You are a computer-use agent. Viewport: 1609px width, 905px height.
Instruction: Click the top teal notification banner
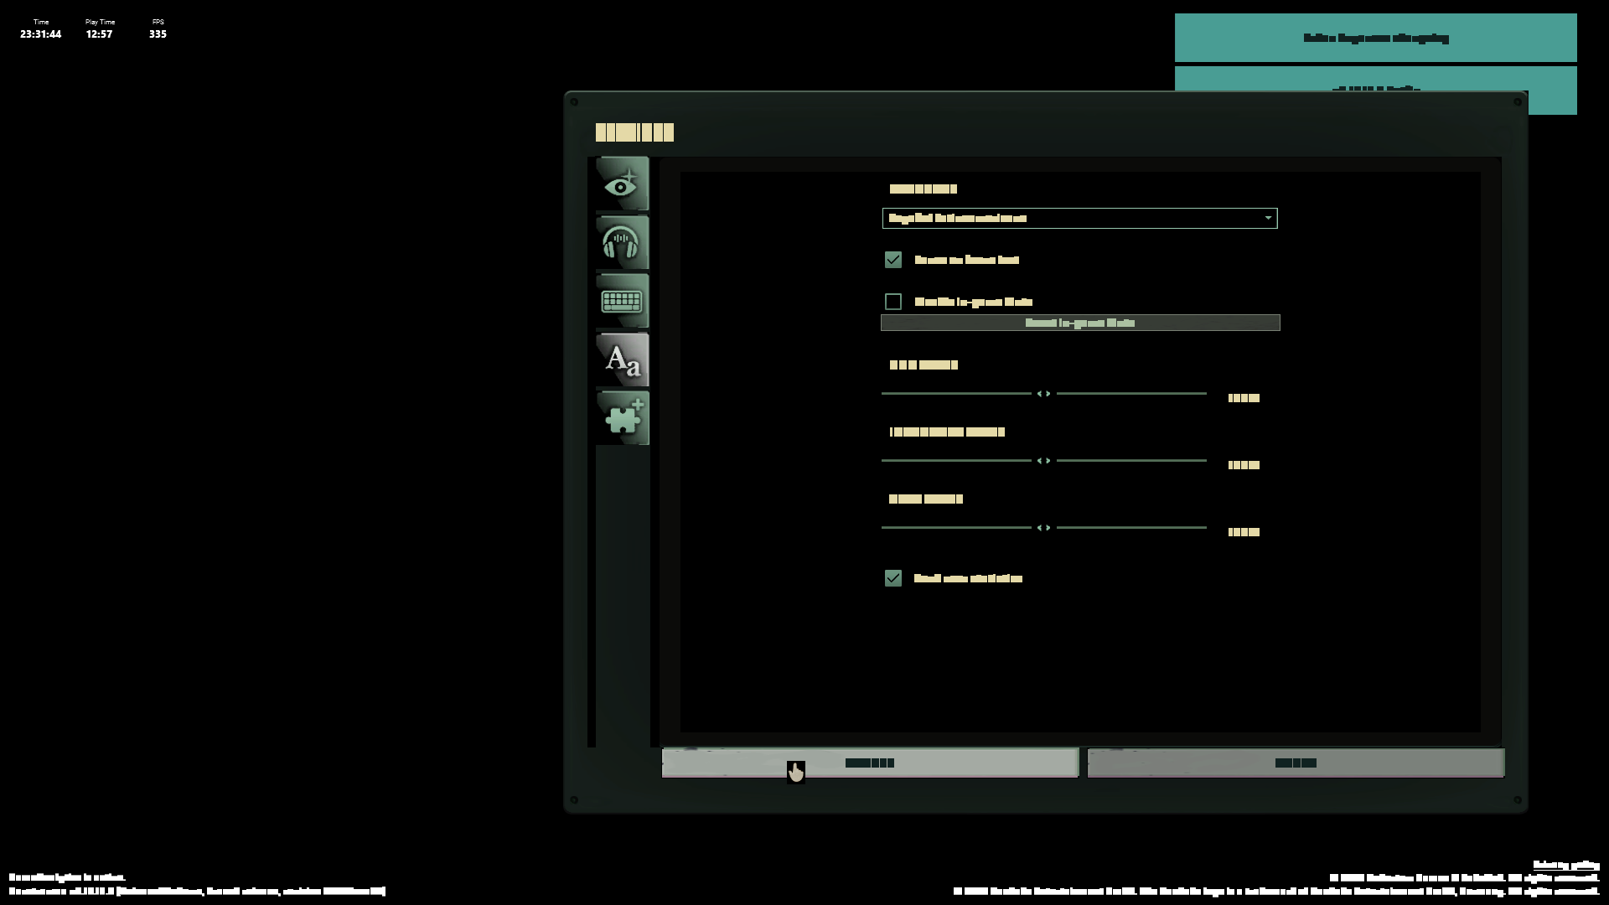pyautogui.click(x=1375, y=38)
